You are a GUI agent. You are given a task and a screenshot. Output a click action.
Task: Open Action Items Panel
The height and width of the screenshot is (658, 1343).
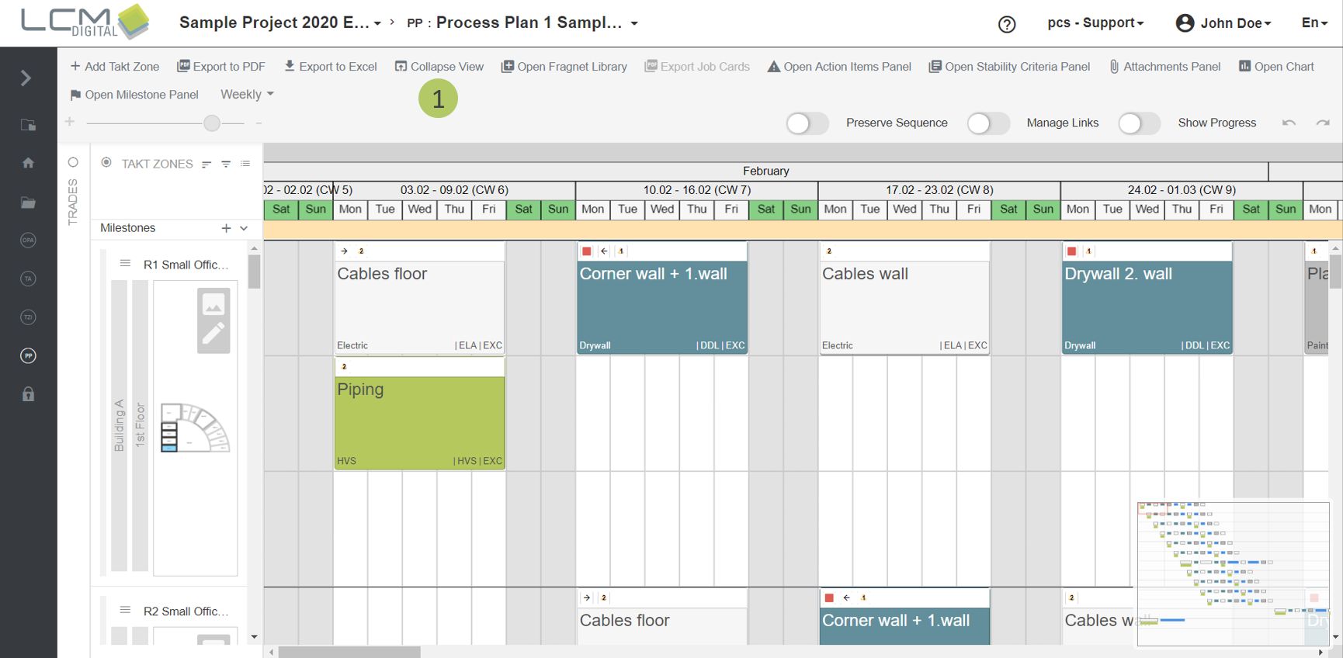click(x=839, y=67)
